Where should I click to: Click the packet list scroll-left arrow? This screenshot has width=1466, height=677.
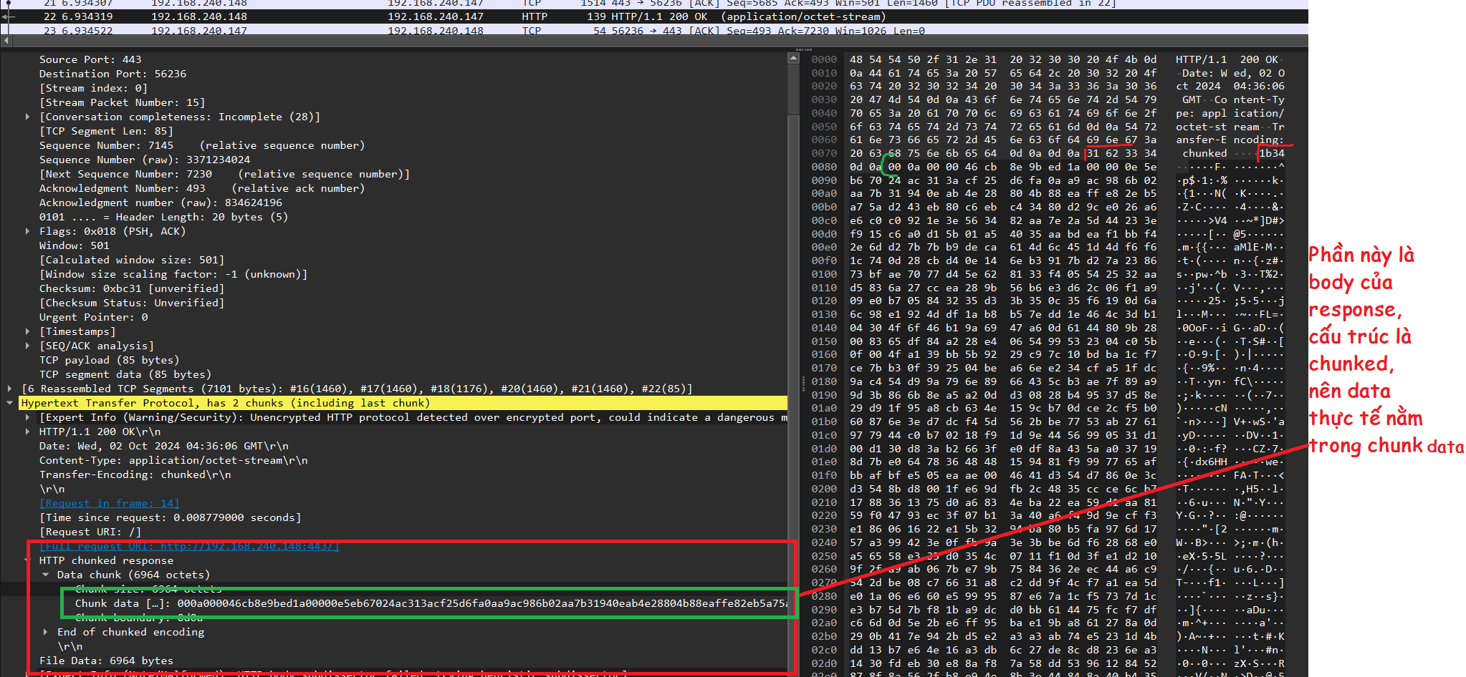tap(6, 41)
